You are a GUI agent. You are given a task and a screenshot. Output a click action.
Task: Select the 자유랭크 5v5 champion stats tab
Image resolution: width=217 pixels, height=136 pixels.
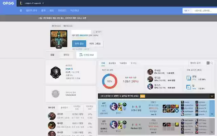tap(77, 107)
